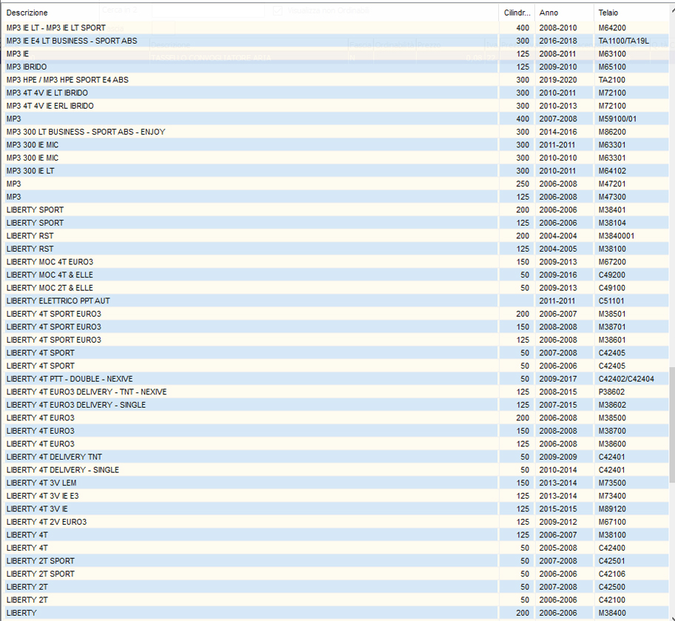Select LIBERTY 4T 3V IE E3 row
Viewport: 675px width, 621px height.
coord(335,496)
